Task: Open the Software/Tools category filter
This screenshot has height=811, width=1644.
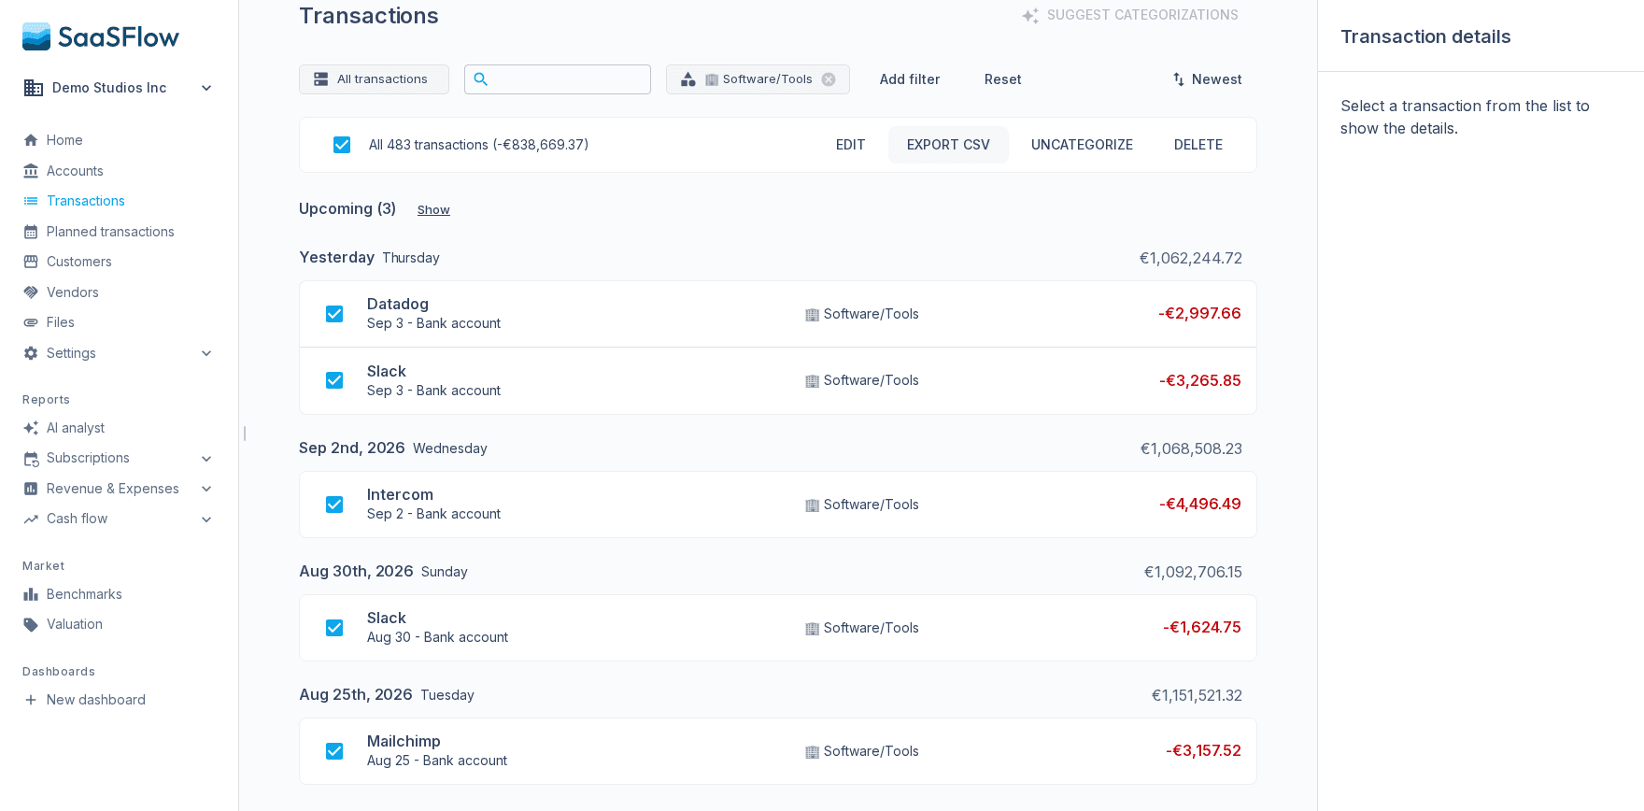Action: click(x=758, y=79)
